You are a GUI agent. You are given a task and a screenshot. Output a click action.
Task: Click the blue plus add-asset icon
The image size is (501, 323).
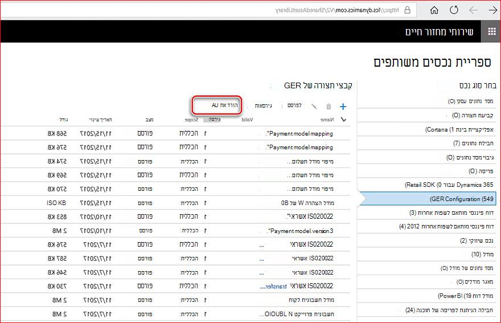click(343, 107)
